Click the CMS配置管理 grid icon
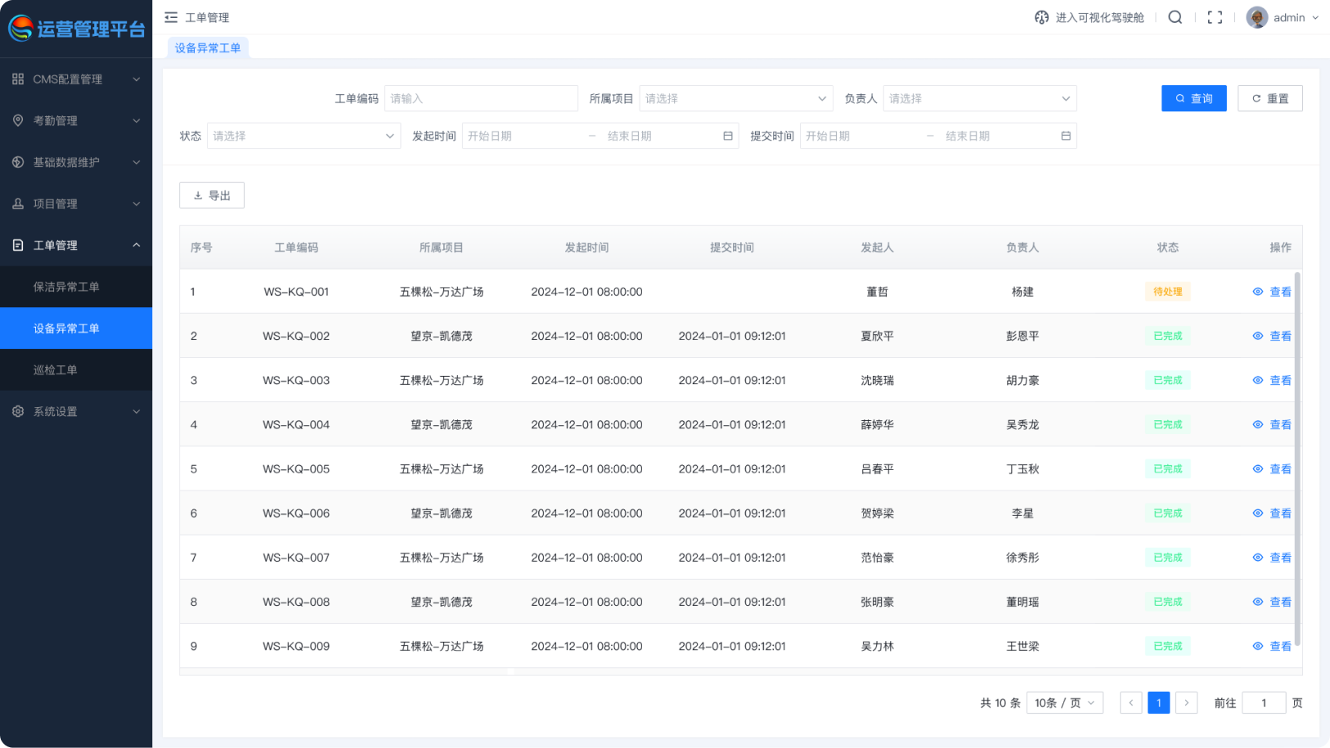The height and width of the screenshot is (748, 1330). click(x=18, y=79)
